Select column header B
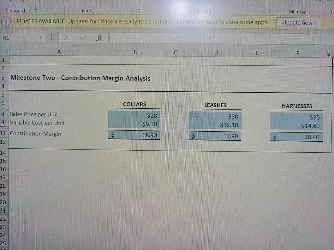Viewport: 334px width, 250px height. (135, 52)
